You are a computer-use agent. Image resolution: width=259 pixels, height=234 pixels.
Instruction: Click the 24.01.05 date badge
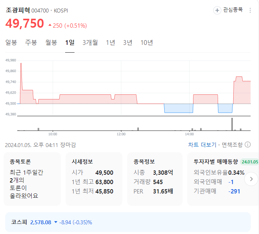click(250, 162)
